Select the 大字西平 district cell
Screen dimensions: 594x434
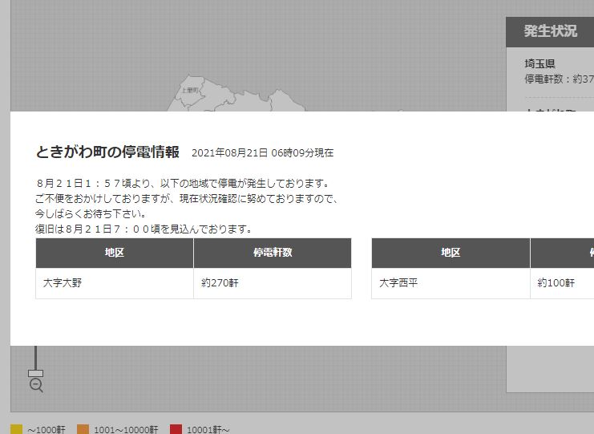[x=451, y=283]
